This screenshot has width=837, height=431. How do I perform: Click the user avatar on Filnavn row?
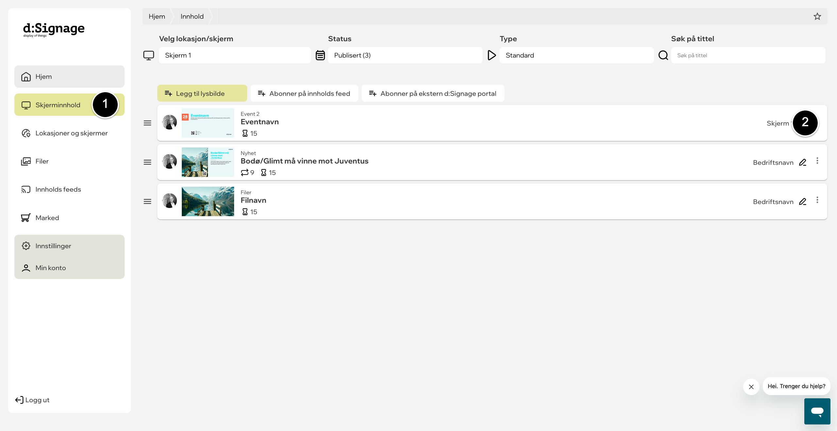pyautogui.click(x=170, y=201)
